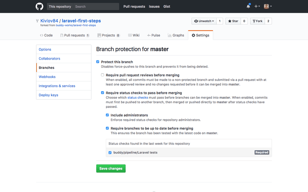Enable Require pull request reviews before merging
The height and width of the screenshot is (192, 308).
tap(102, 75)
